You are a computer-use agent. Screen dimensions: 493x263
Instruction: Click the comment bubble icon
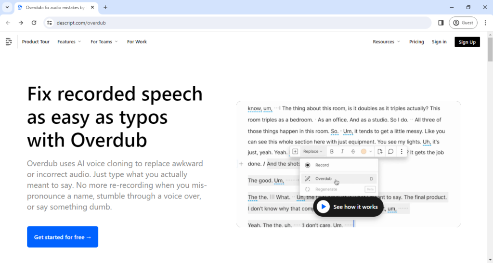click(391, 152)
